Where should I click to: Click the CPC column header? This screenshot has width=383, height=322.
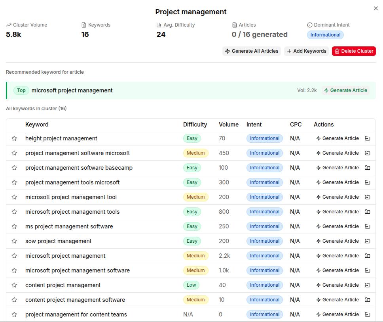coord(296,125)
